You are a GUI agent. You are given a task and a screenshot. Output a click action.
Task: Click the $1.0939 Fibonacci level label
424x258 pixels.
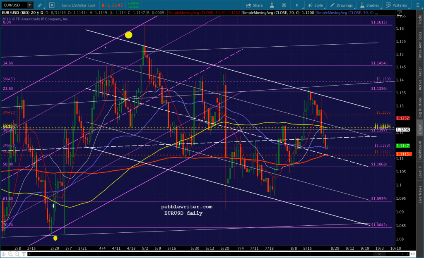coord(379,198)
